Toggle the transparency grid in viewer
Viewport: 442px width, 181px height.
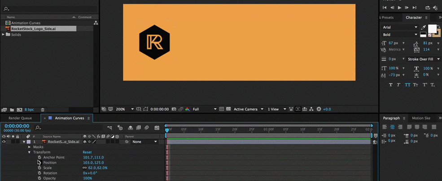click(228, 109)
